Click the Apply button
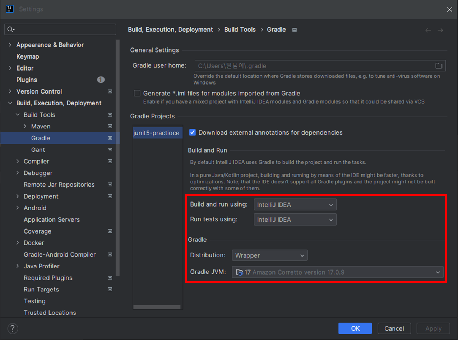Image resolution: width=458 pixels, height=340 pixels. pyautogui.click(x=433, y=328)
